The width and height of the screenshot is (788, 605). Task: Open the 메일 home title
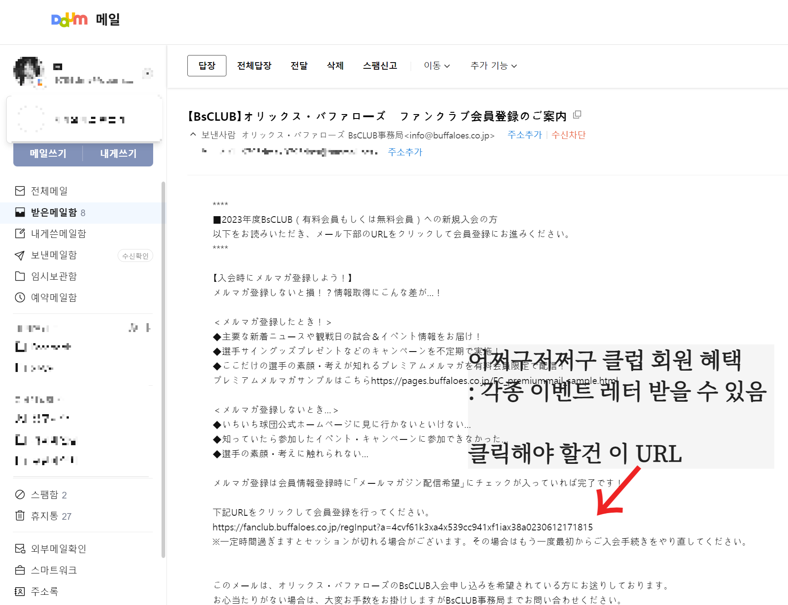tap(108, 20)
